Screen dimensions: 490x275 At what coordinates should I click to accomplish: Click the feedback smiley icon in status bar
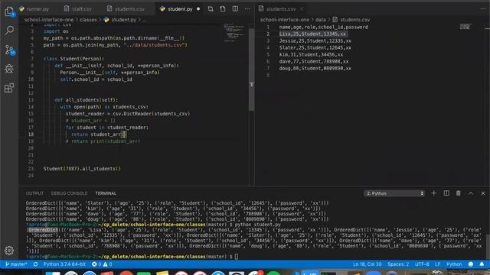(471, 264)
